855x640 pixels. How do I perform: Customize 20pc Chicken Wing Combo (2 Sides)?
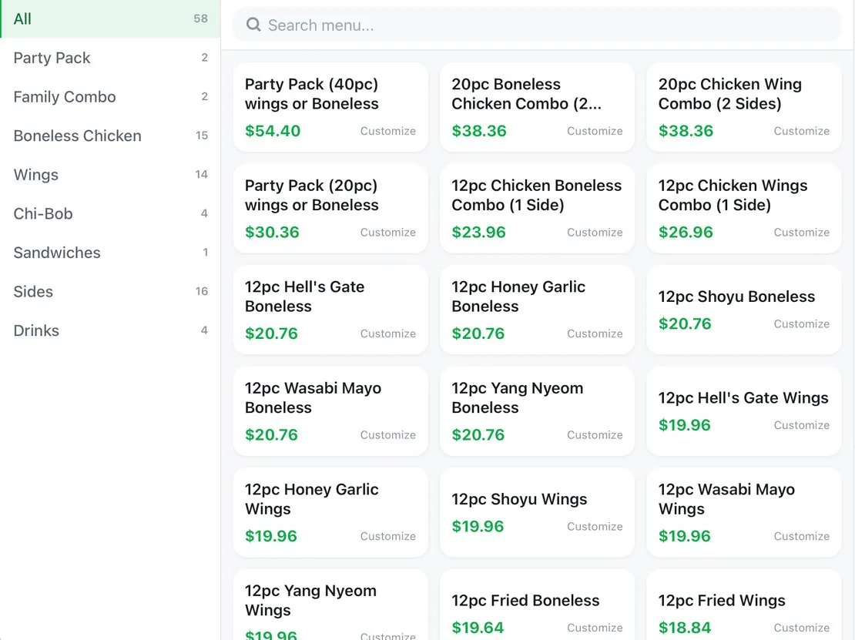pos(802,131)
